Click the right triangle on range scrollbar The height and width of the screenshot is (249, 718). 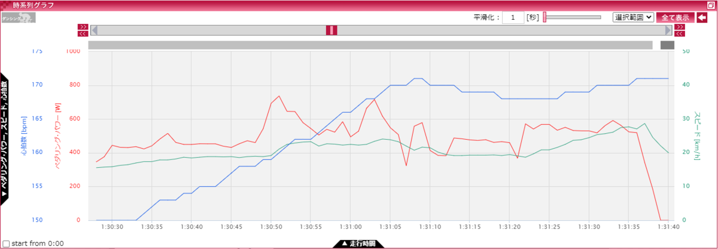pyautogui.click(x=668, y=30)
